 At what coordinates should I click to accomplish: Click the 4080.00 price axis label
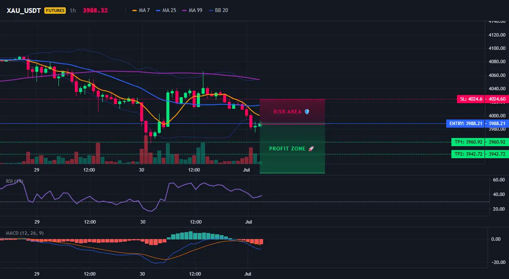(497, 62)
